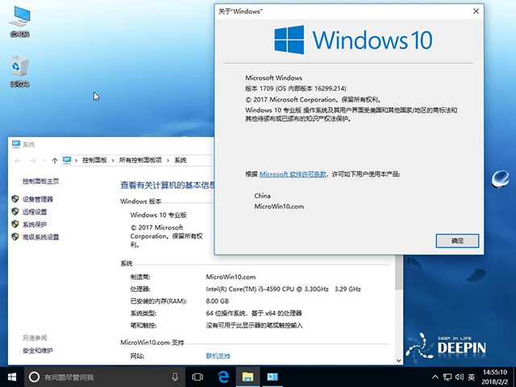Image resolution: width=516 pixels, height=387 pixels.
Task: Select 控制面板 in the address breadcrumb
Action: pyautogui.click(x=94, y=160)
